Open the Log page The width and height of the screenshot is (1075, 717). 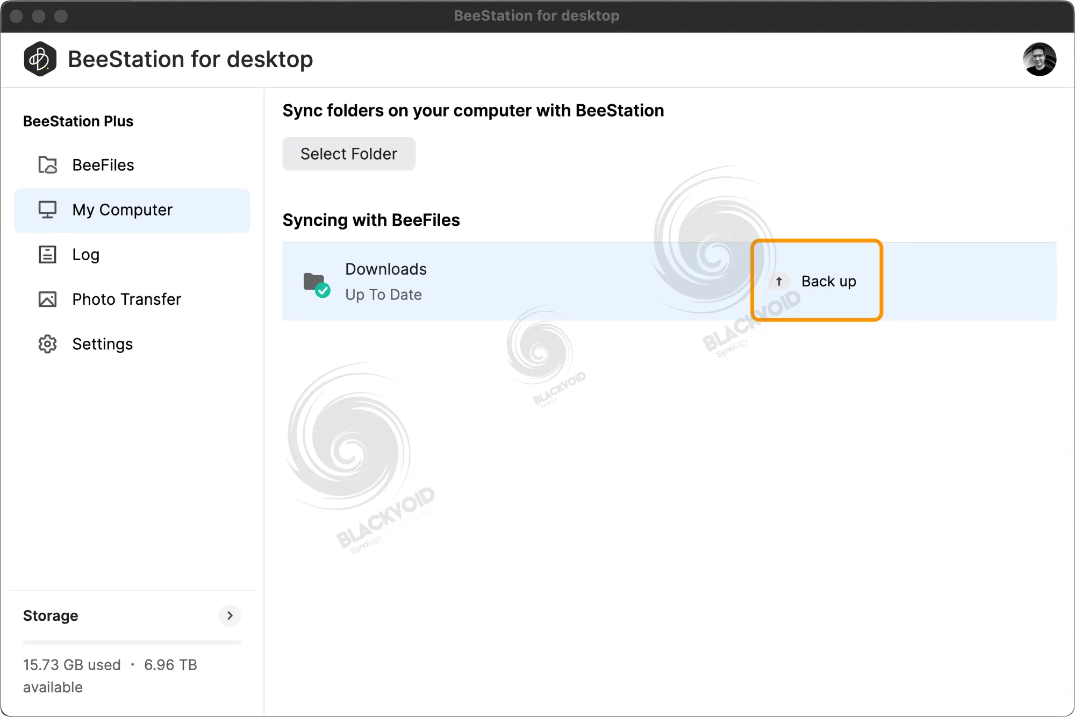coord(132,254)
